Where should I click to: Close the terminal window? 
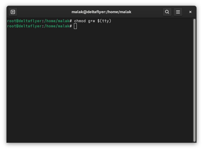click(190, 12)
